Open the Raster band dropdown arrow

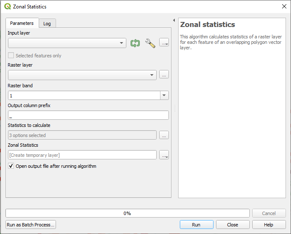(x=164, y=95)
